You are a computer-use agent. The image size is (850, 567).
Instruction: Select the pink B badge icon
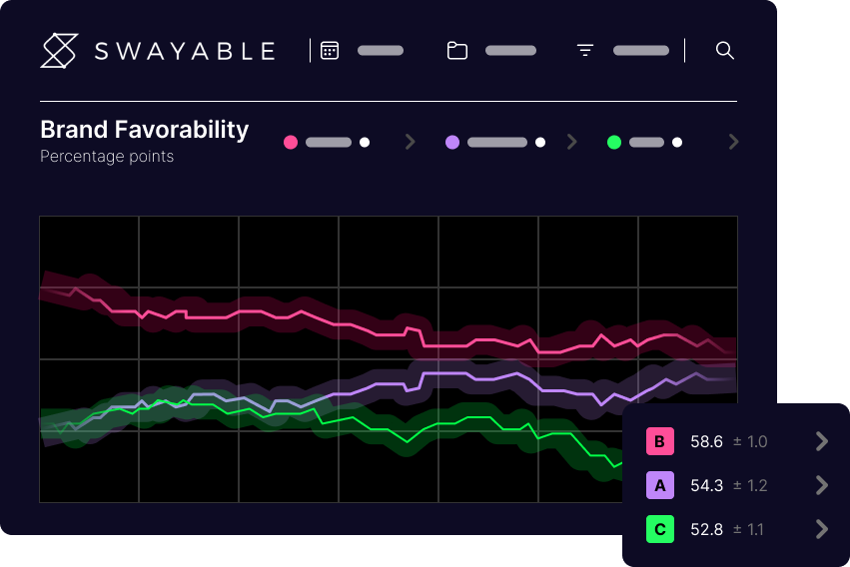[660, 442]
